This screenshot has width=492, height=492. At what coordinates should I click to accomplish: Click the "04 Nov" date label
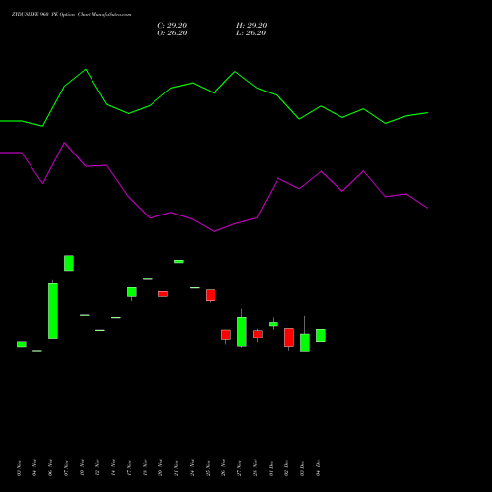[34, 467]
